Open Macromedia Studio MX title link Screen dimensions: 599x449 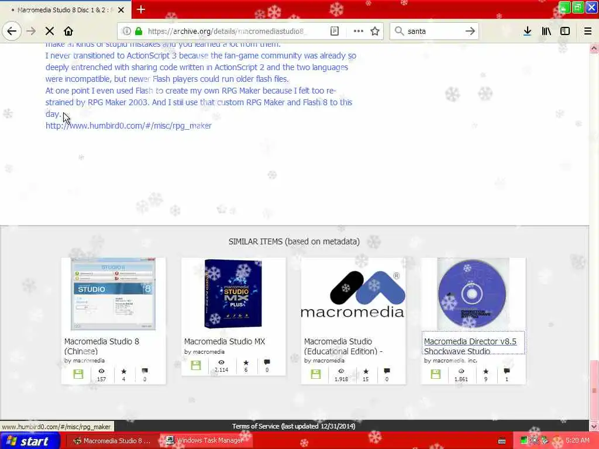[225, 341]
